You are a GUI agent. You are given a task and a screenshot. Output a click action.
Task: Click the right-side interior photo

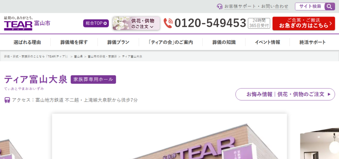point(320,144)
